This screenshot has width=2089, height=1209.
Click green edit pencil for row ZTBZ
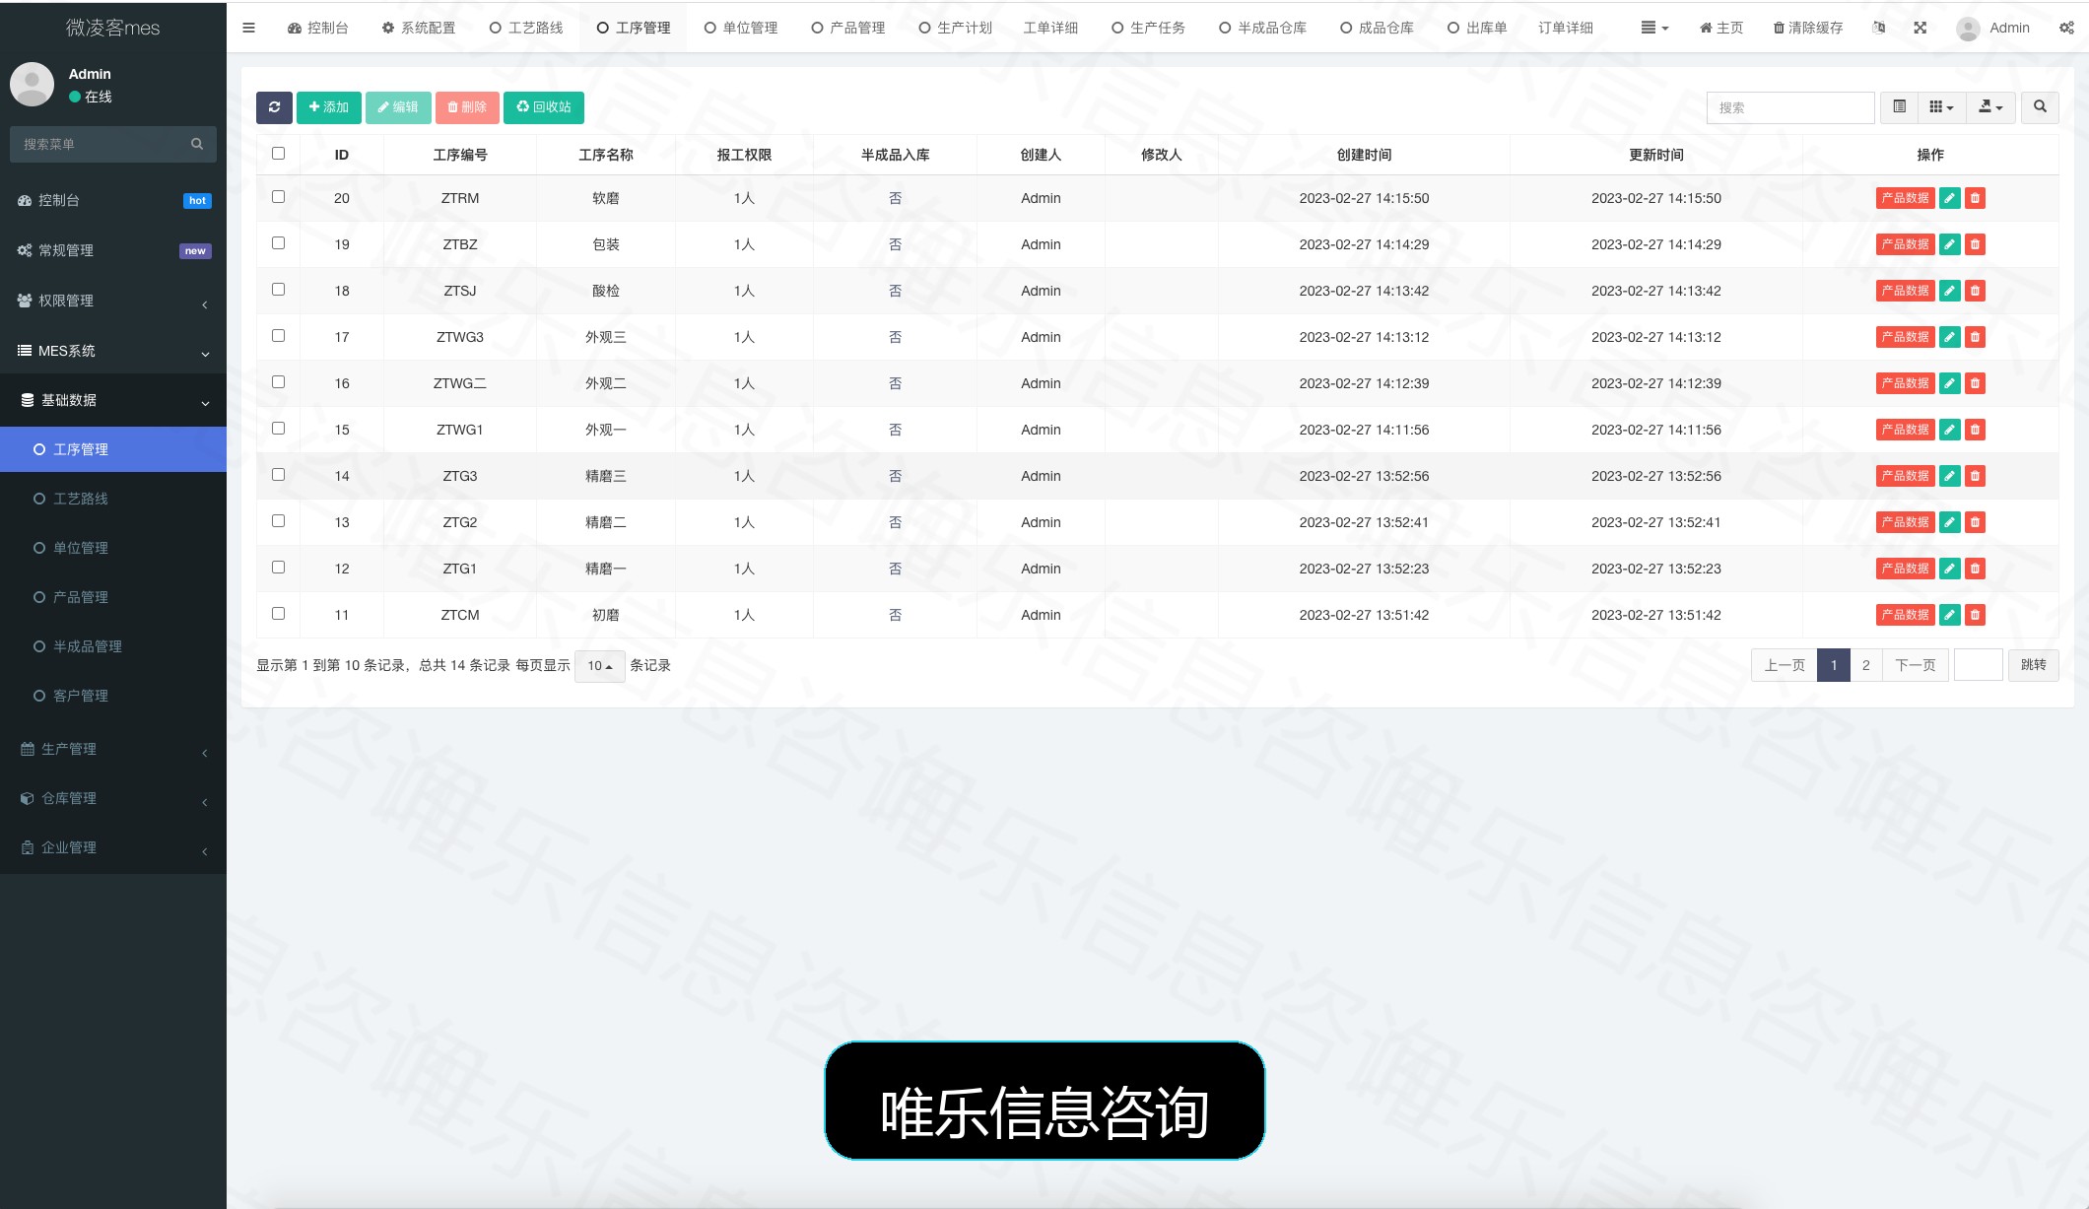point(1949,244)
